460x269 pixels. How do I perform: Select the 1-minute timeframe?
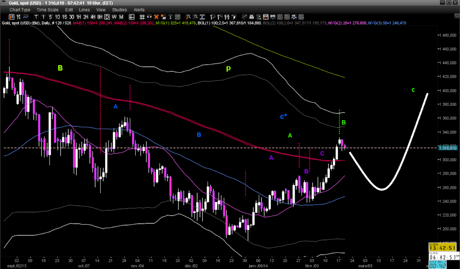click(x=43, y=17)
